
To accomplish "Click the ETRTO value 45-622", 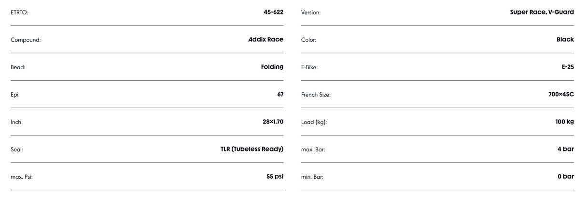I will point(270,12).
